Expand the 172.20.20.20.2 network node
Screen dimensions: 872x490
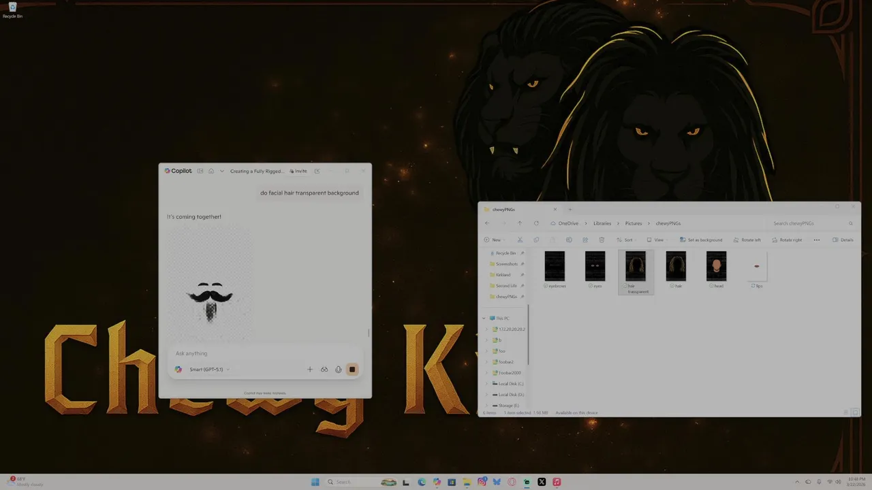[487, 329]
